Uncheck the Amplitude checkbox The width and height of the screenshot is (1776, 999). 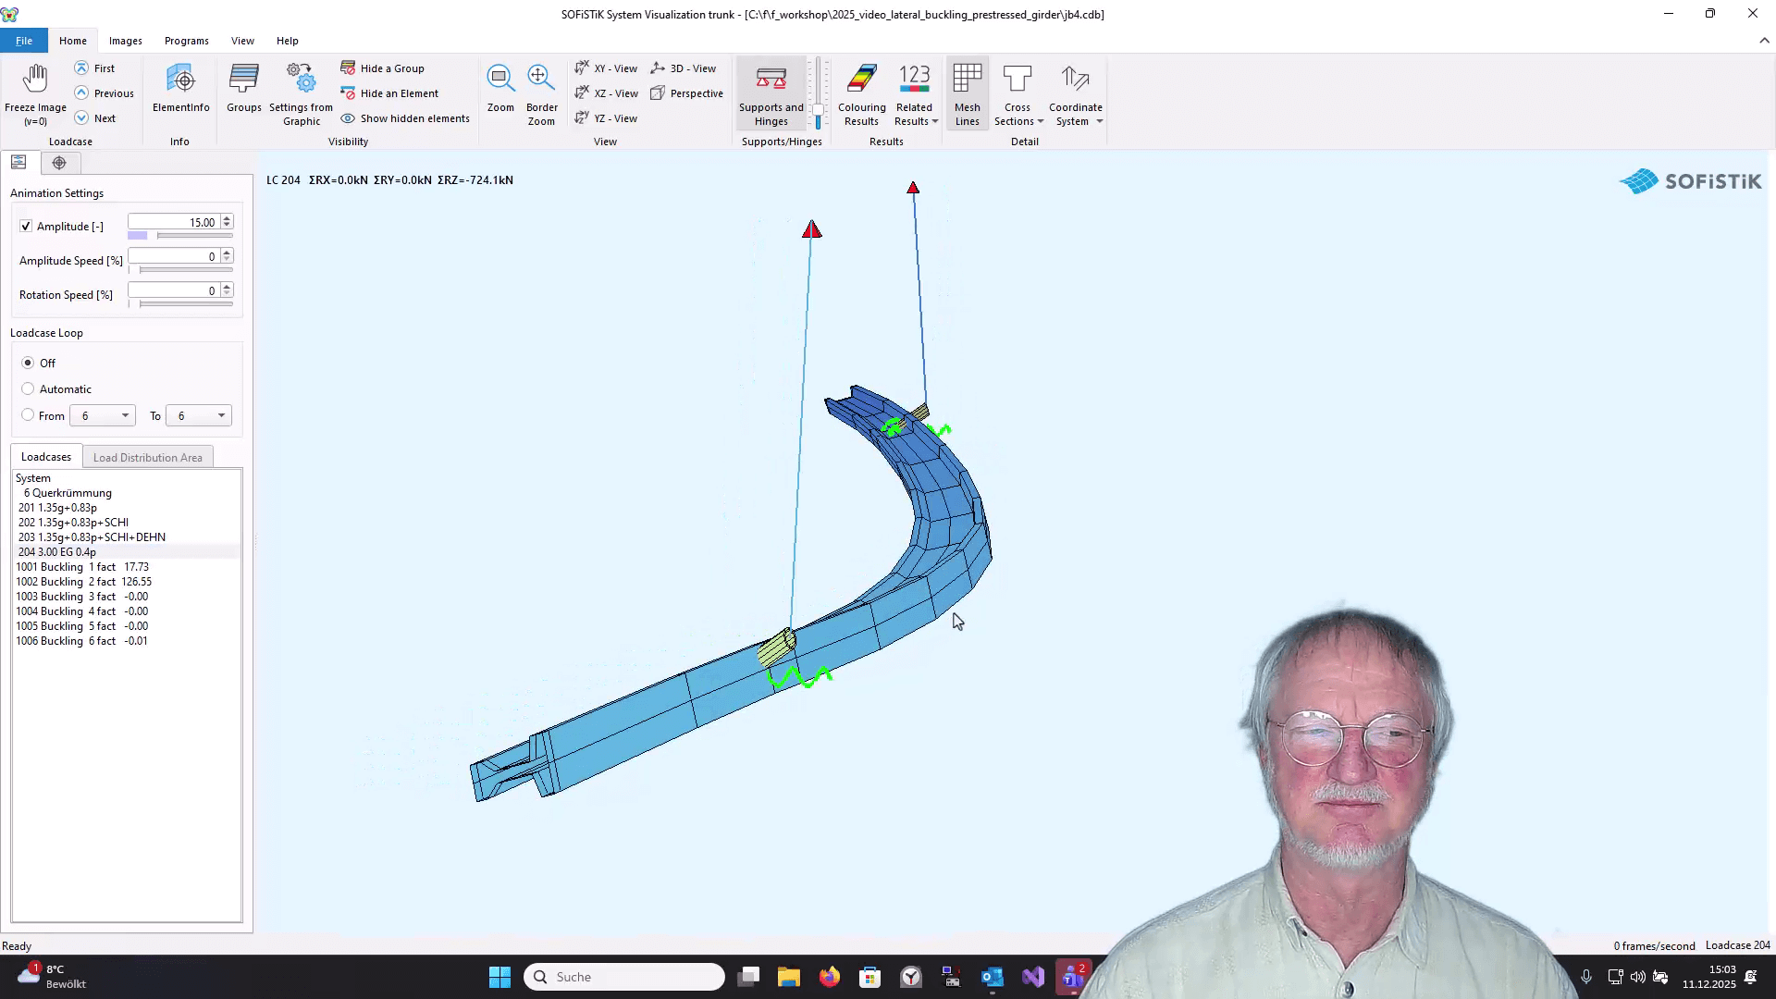(26, 226)
